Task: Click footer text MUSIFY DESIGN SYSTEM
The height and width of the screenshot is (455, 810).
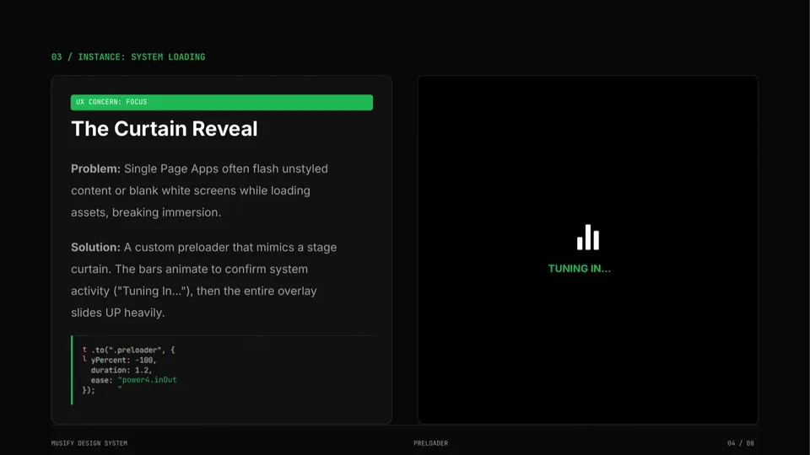Action: point(89,443)
